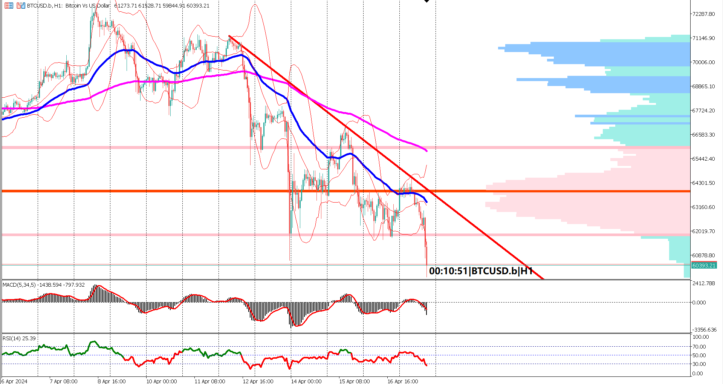Select the black arrow marker above the chart
The width and height of the screenshot is (723, 384).
(x=427, y=2)
